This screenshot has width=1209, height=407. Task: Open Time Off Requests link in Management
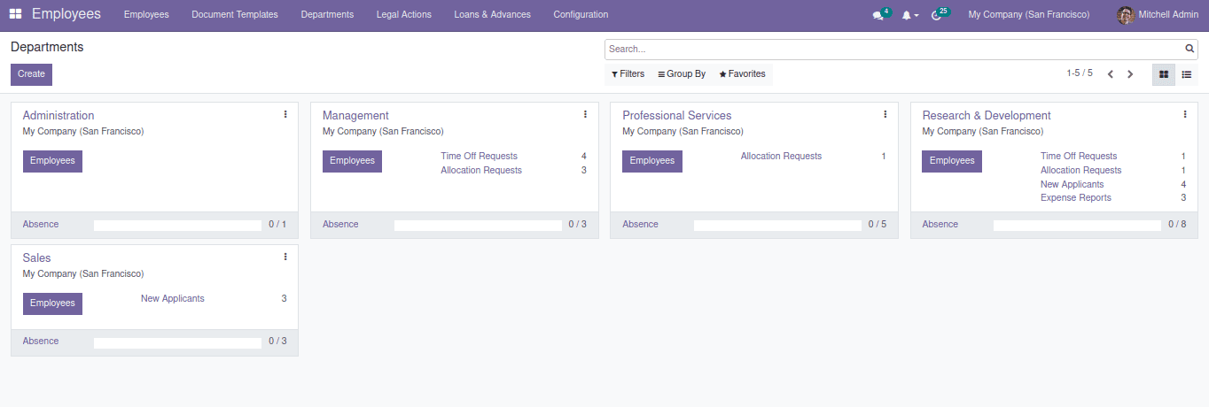click(479, 157)
